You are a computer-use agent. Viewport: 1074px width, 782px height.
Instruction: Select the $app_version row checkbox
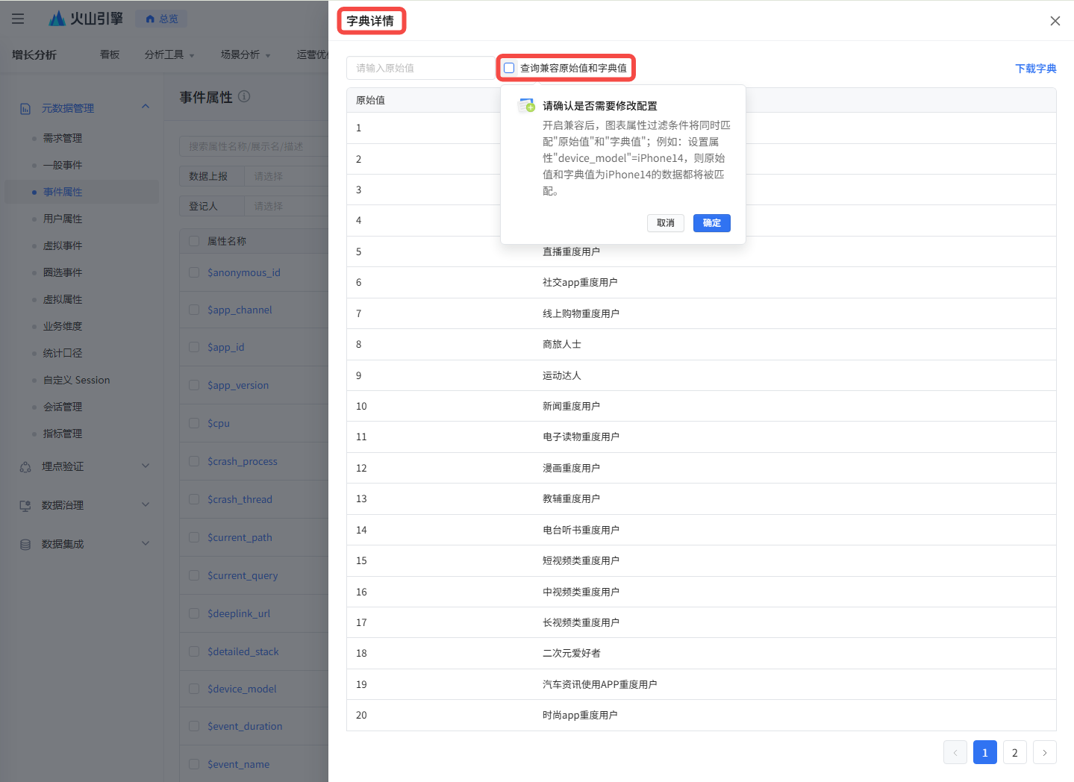[x=194, y=385]
